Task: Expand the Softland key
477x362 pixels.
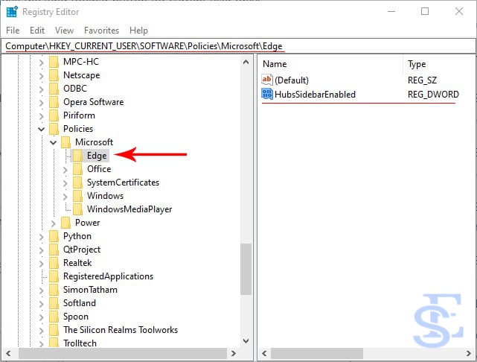Action: [42, 304]
